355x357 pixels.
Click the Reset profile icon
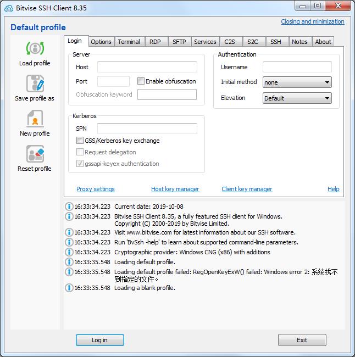pos(35,154)
